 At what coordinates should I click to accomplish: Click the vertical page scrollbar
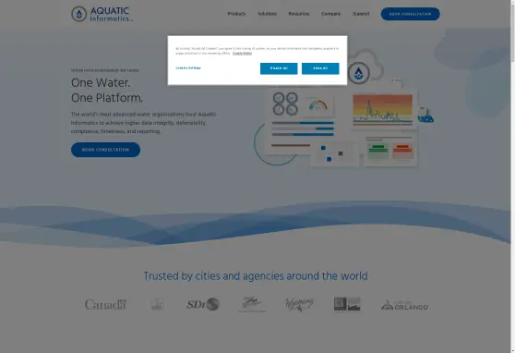coord(513,176)
